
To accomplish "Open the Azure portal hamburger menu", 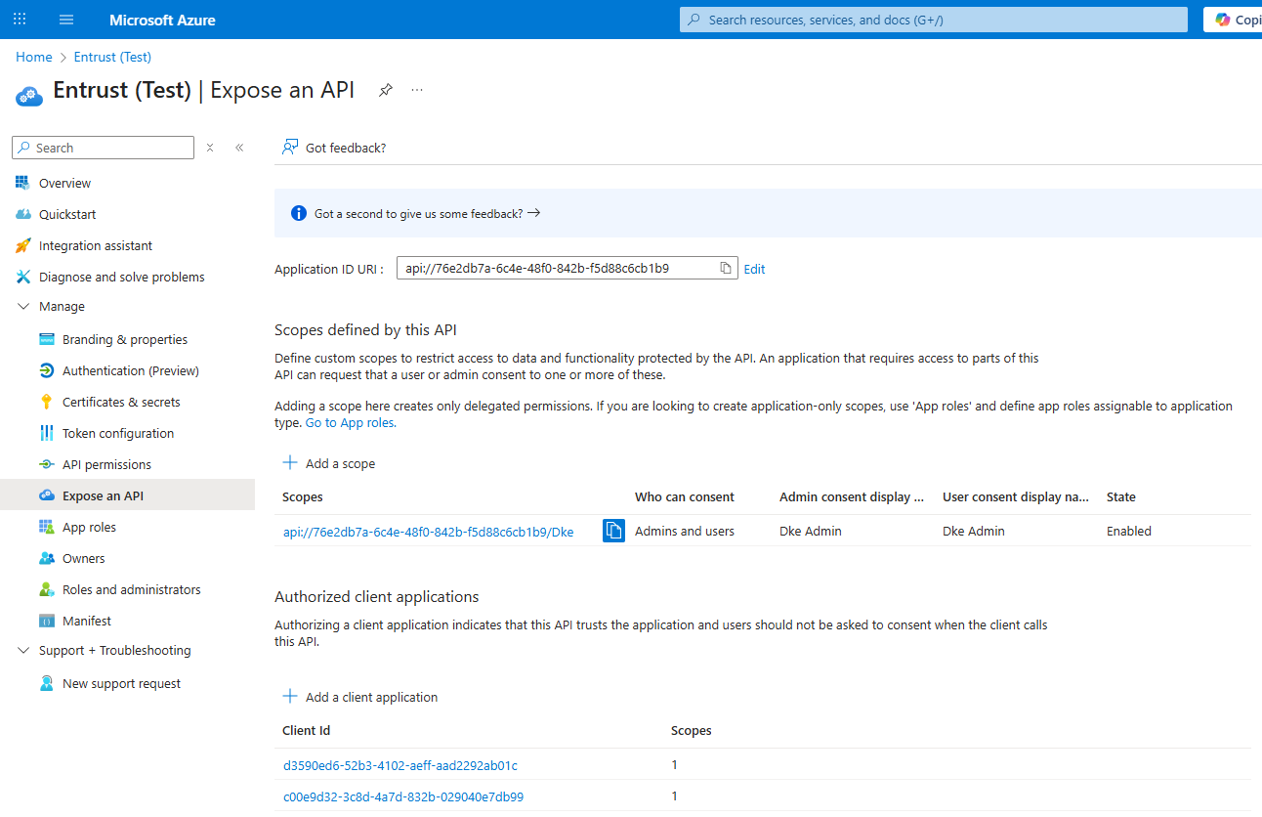I will pyautogui.click(x=66, y=20).
